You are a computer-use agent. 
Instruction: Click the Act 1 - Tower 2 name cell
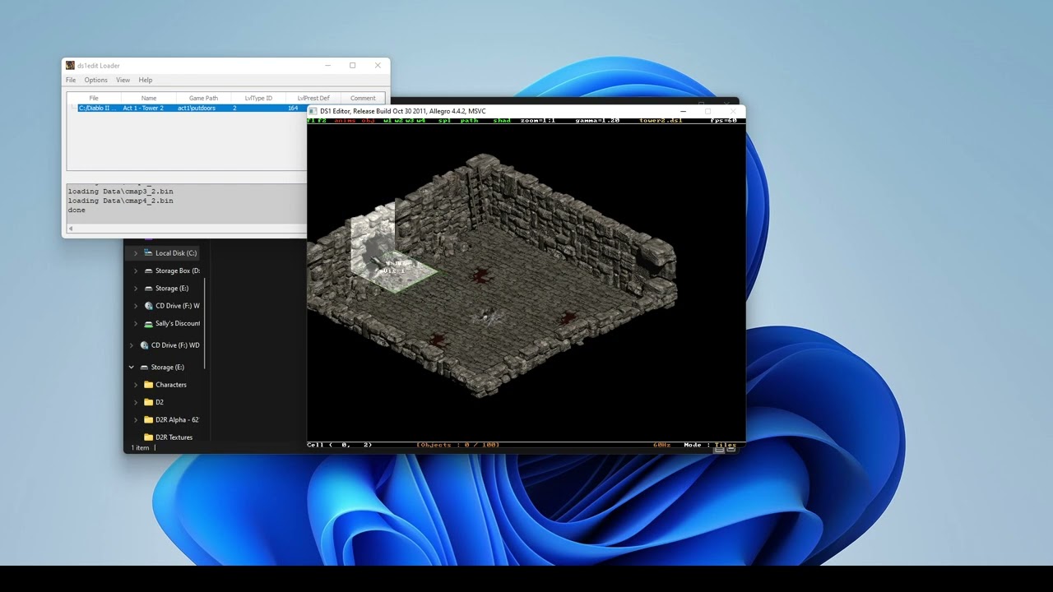(x=143, y=108)
